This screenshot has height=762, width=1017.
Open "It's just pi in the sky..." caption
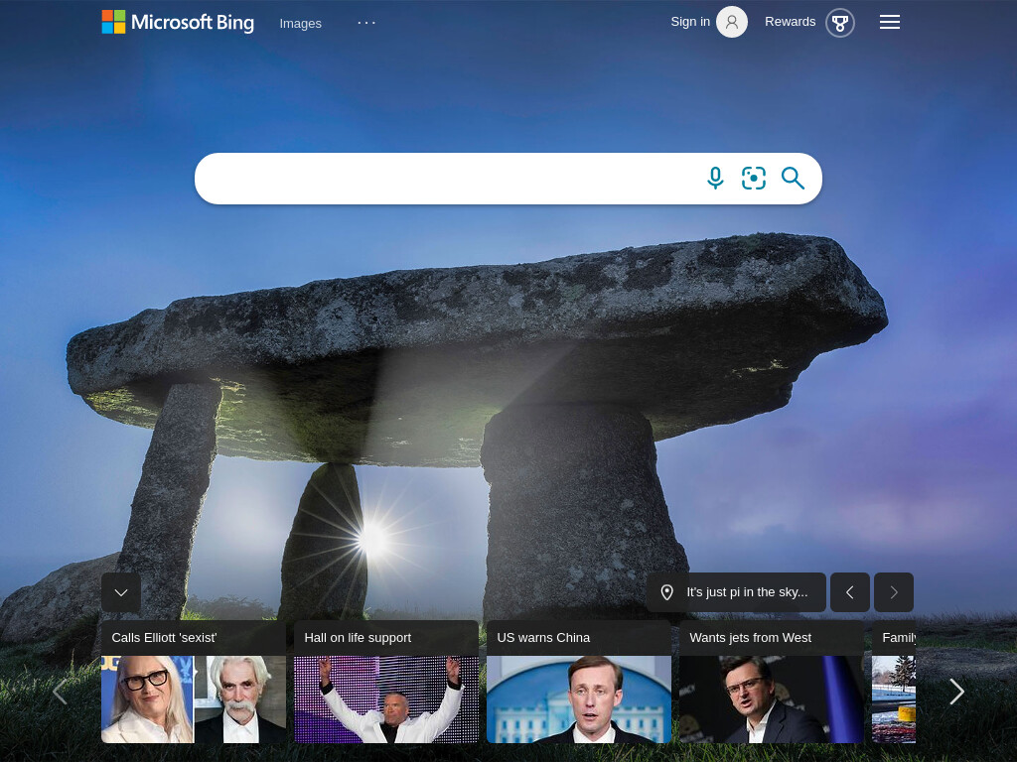coord(747,592)
